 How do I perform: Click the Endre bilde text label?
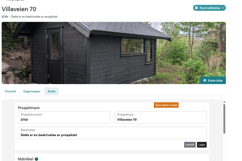point(215,80)
